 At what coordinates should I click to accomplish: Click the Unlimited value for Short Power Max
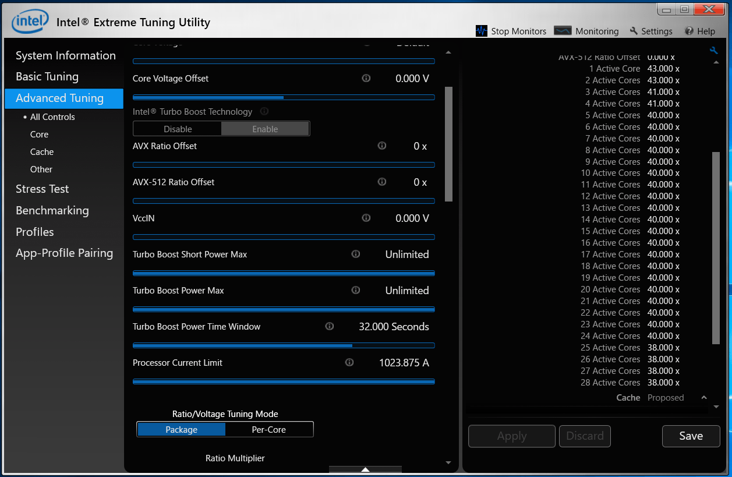[407, 255]
